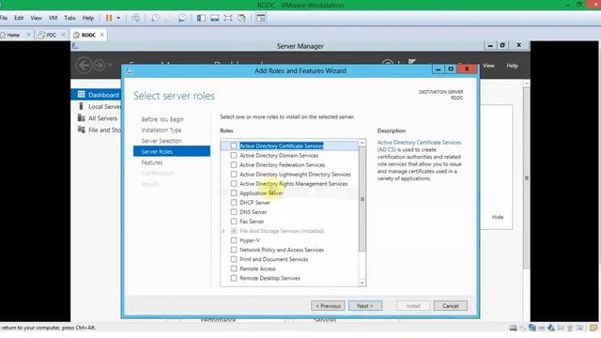Open the Tabs menu
Screen dimensions: 601x338
tap(69, 18)
